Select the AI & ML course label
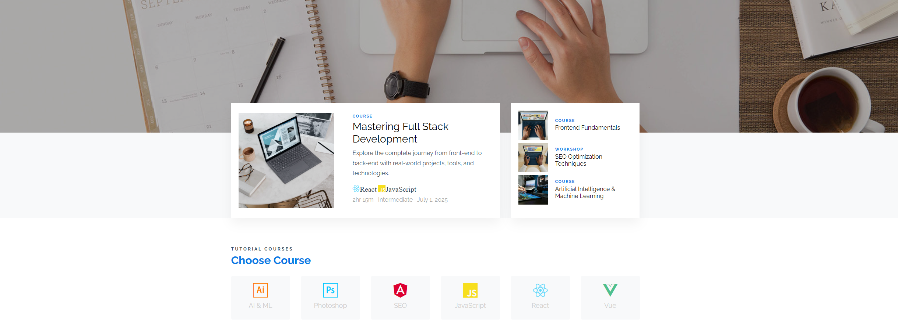This screenshot has width=898, height=335. point(260,306)
